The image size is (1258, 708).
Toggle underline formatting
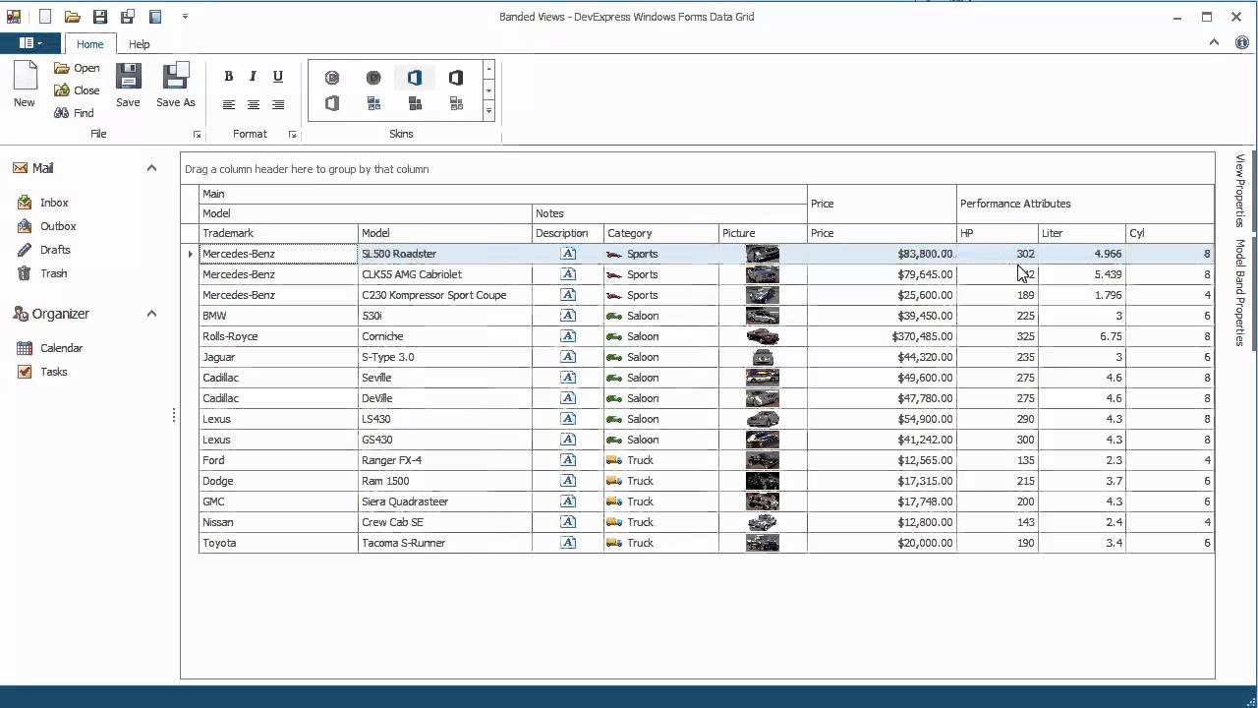[x=278, y=77]
